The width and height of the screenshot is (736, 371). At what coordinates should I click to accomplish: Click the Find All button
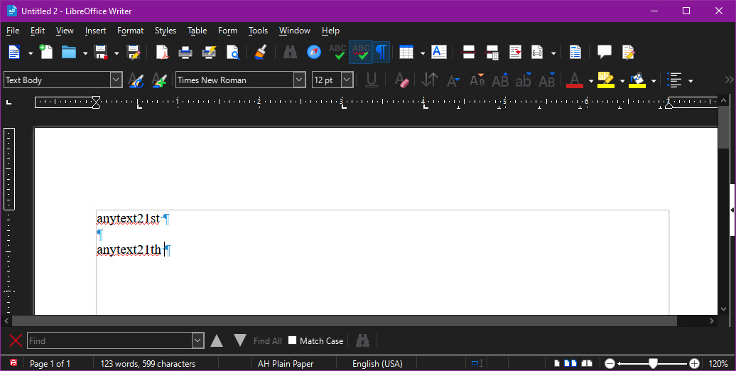click(x=268, y=341)
